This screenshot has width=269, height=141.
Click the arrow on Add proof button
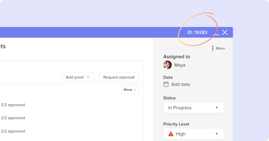(x=88, y=77)
